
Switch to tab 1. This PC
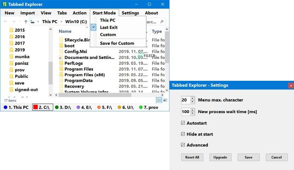tap(16, 107)
